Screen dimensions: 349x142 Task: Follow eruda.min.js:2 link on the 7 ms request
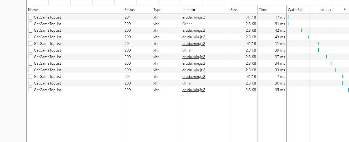point(194,77)
